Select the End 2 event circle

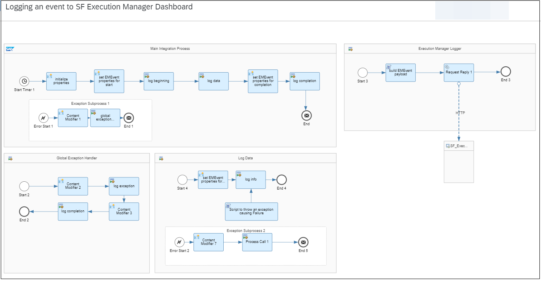point(24,212)
